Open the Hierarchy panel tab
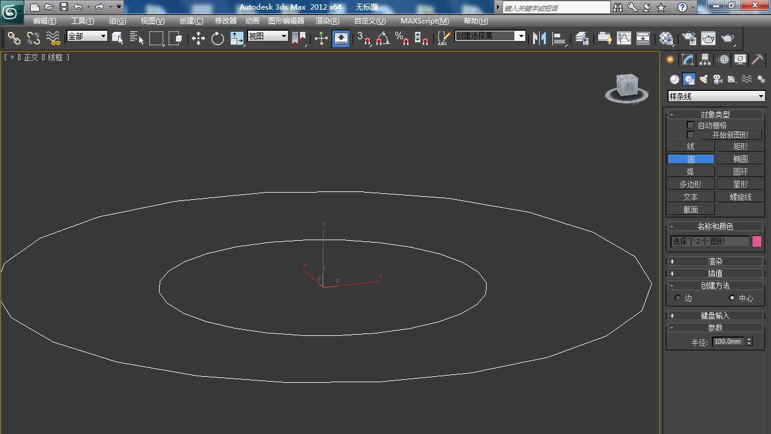This screenshot has width=771, height=434. coord(705,60)
